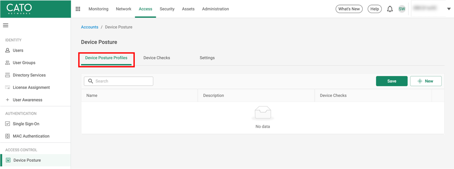The image size is (454, 169).
Task: Open the apps grid launcher icon
Action: click(x=78, y=9)
